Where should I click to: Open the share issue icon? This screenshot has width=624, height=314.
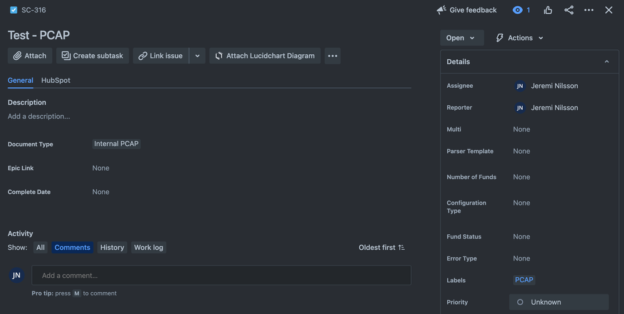(x=568, y=10)
